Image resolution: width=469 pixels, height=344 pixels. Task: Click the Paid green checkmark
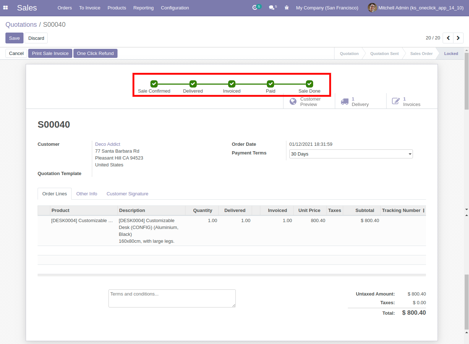pos(270,84)
